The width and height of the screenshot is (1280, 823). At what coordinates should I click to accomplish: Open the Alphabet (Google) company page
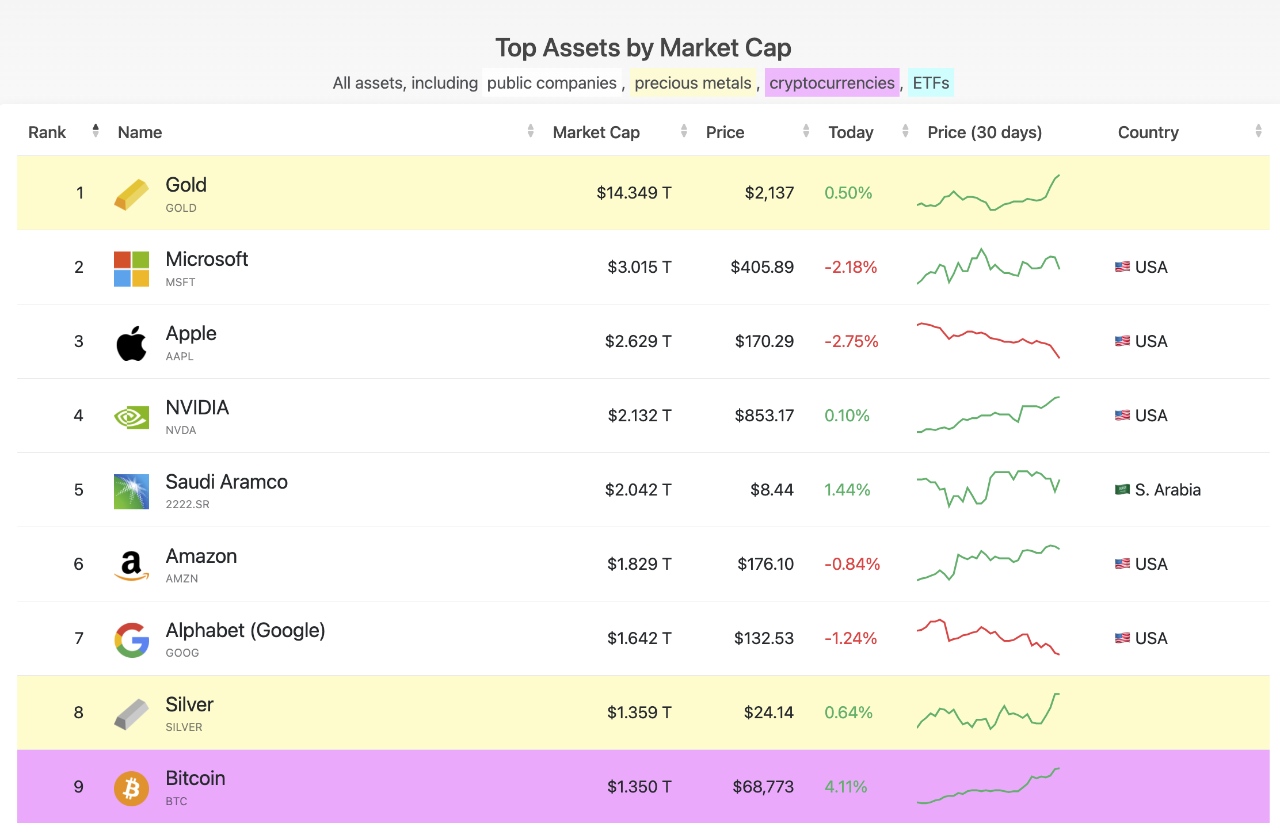pos(245,631)
